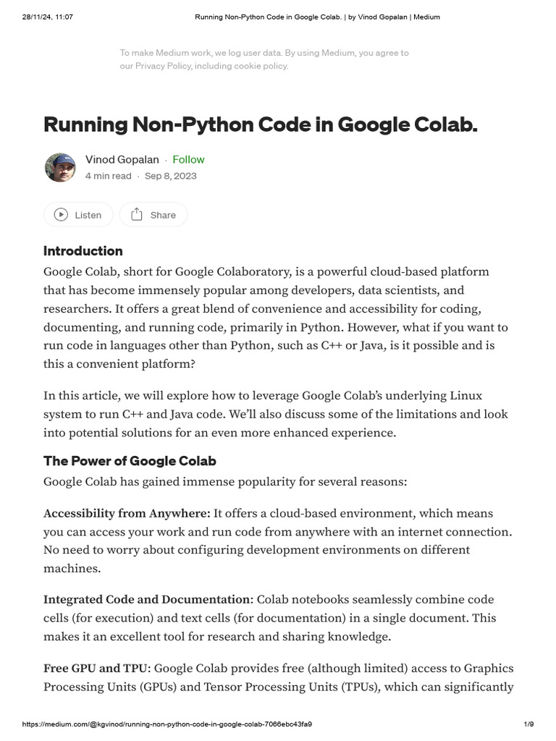This screenshot has height=741, width=556.
Task: Select The Power of Google Colab heading
Action: [x=130, y=461]
